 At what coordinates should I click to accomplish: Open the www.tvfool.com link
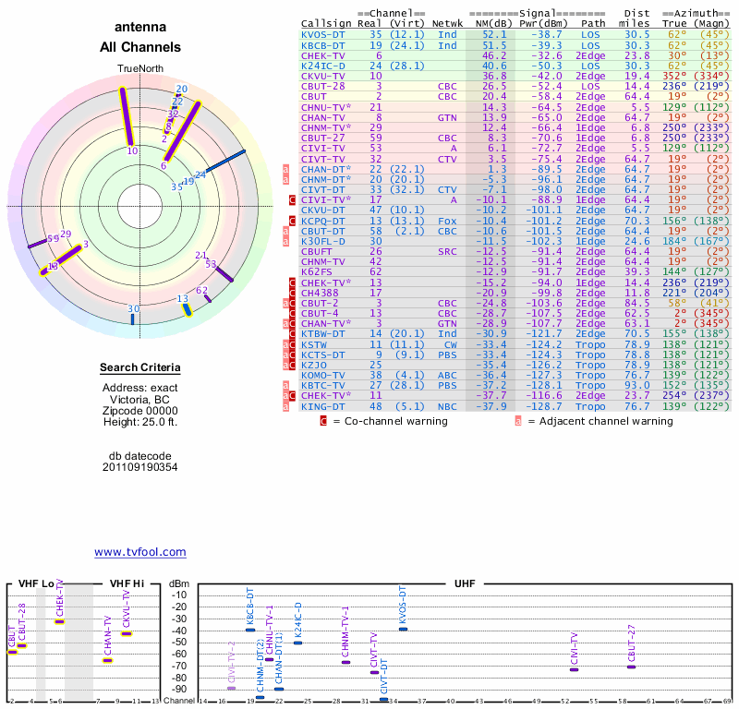[x=140, y=552]
